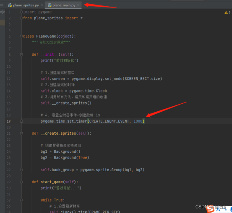
Task: Click the print statement on line 30
Action: (61, 188)
